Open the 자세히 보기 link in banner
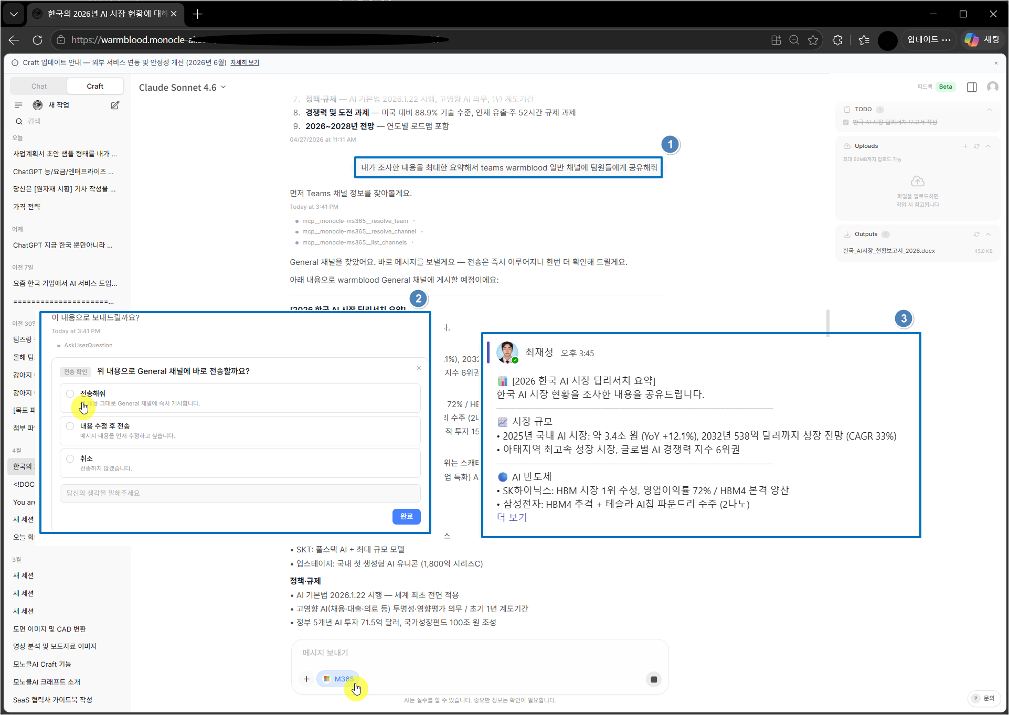1009x715 pixels. 245,62
